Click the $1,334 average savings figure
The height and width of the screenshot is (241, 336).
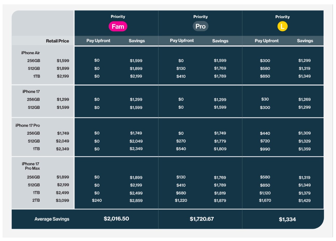coord(287,220)
